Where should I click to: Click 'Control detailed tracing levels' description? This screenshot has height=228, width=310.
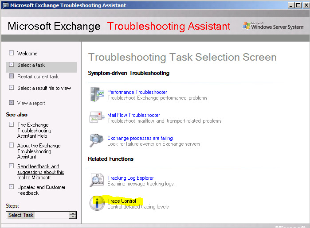tap(138, 207)
